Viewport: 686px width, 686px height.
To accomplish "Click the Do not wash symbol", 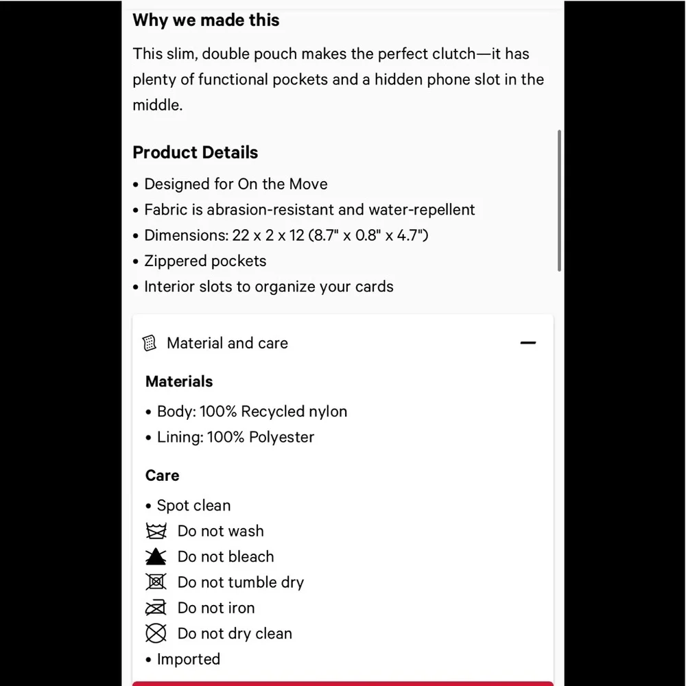I will coord(156,531).
